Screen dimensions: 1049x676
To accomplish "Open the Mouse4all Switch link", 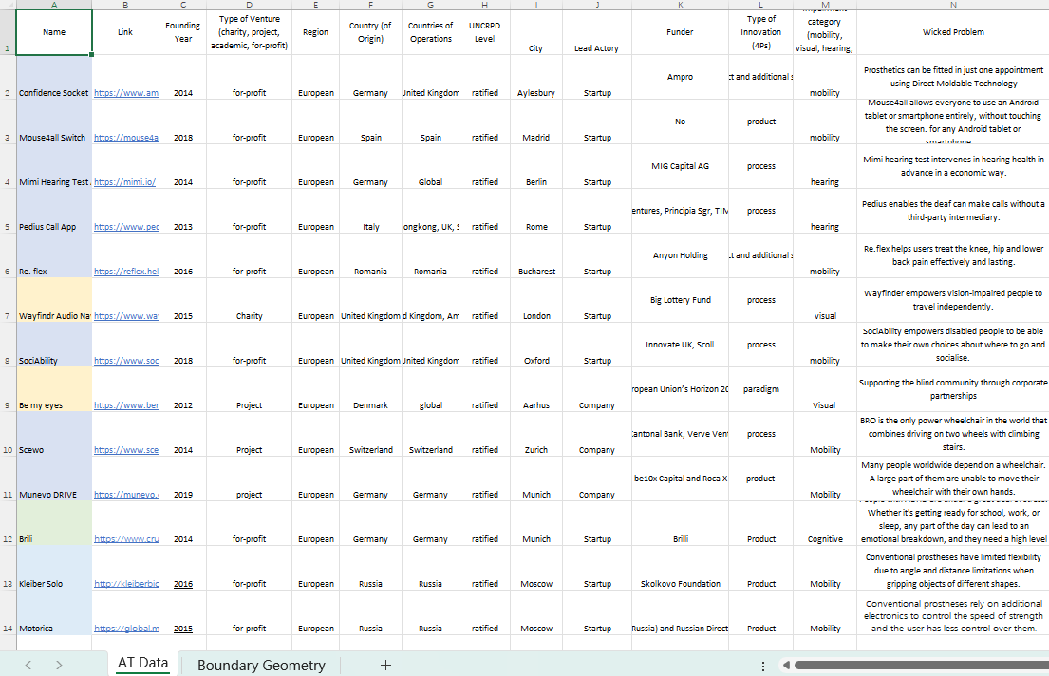I will coord(126,138).
